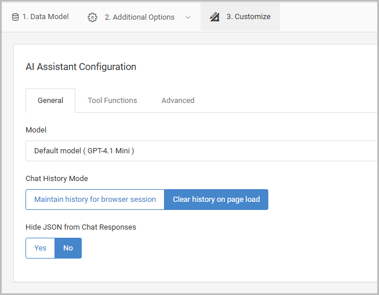This screenshot has height=295, width=379.
Task: Click the Model field label
Action: coord(36,130)
